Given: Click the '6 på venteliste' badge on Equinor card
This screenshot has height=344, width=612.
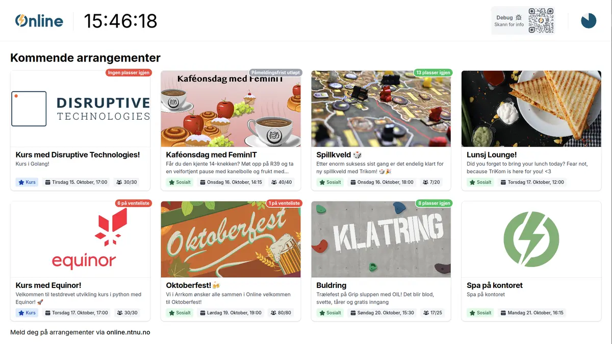Looking at the screenshot, I should pyautogui.click(x=134, y=203).
